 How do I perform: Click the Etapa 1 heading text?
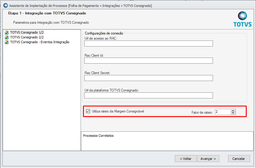47,13
